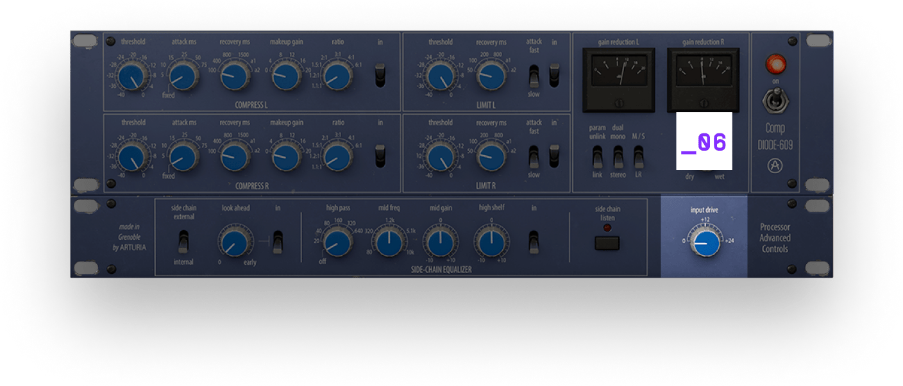This screenshot has width=903, height=386.
Task: Toggle the Limit R in switch
Action: 554,156
